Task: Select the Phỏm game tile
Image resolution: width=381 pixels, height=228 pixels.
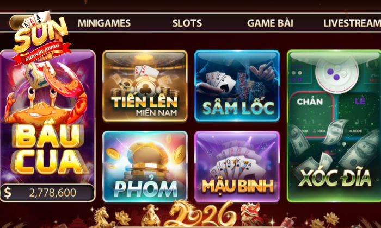Action: [x=145, y=167]
